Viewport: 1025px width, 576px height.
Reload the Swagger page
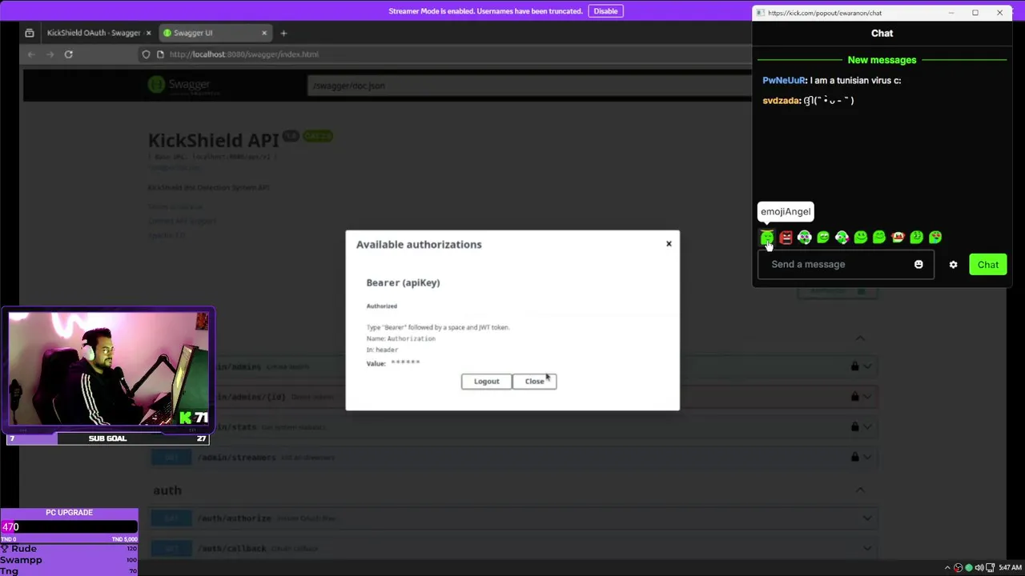pyautogui.click(x=69, y=54)
